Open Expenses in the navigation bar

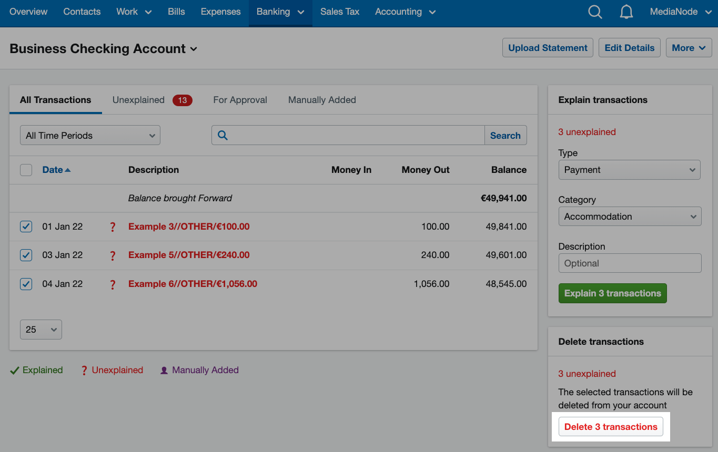click(220, 12)
